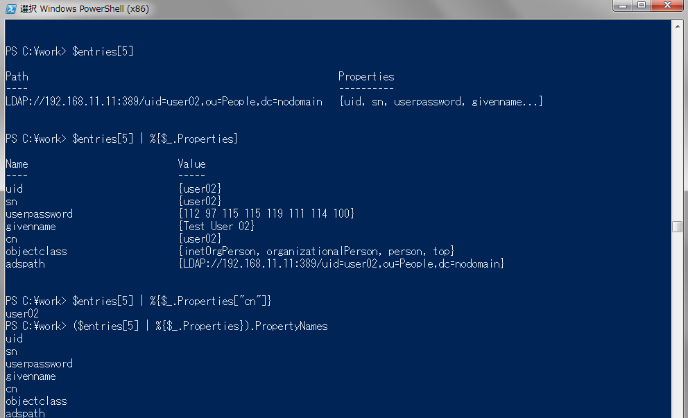
Task: Click the maximize window icon
Action: pyautogui.click(x=642, y=6)
